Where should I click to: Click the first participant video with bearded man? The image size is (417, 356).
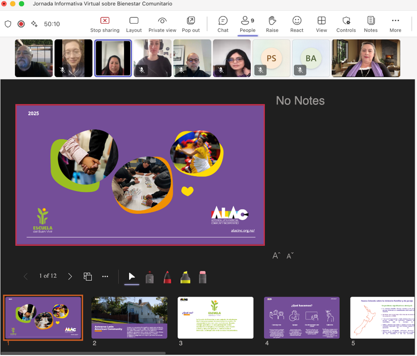34,58
